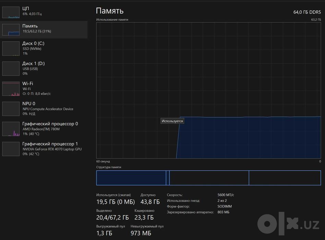This screenshot has width=325, height=240.
Task: Click the NPU 0 entry title
Action: click(x=29, y=104)
